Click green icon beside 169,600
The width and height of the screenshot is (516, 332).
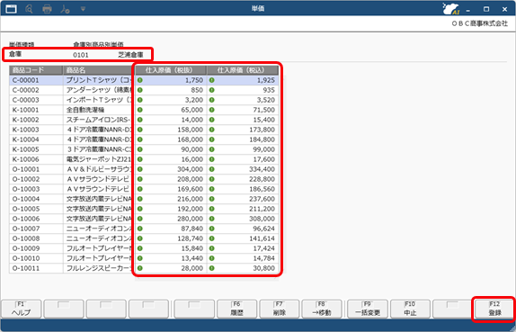point(140,189)
